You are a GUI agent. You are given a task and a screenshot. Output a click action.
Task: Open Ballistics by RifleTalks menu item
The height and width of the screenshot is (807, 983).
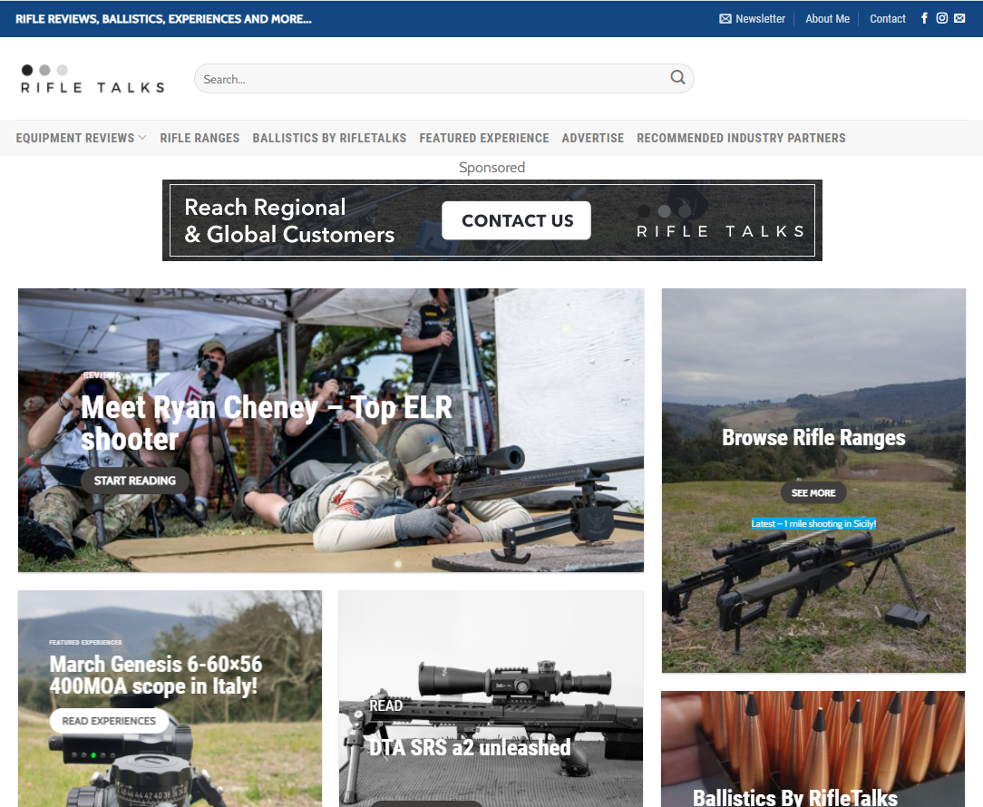point(329,138)
